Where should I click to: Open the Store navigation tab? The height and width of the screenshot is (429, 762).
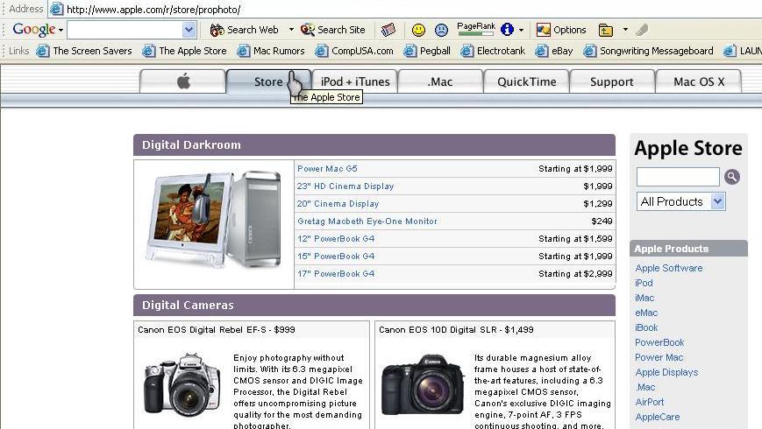pos(268,81)
